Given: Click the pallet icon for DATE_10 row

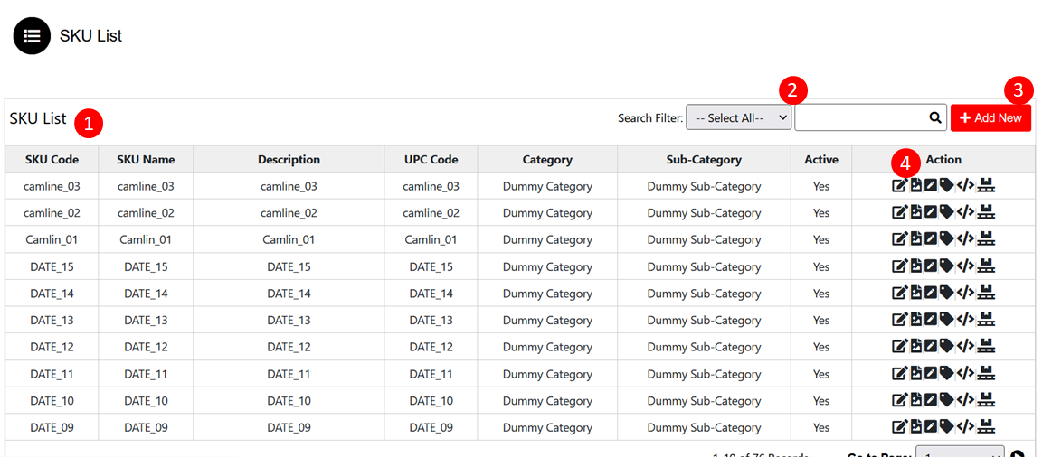Looking at the screenshot, I should pos(986,401).
